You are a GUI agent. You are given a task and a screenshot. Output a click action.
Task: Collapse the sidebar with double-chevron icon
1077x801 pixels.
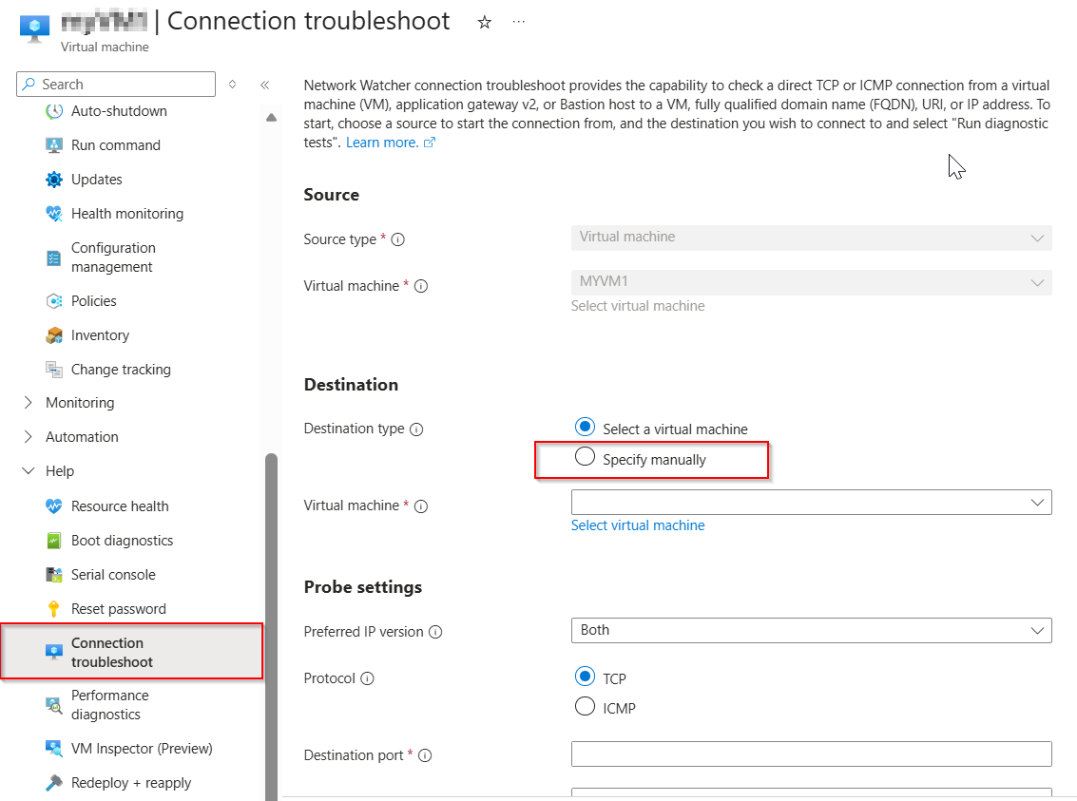coord(264,85)
